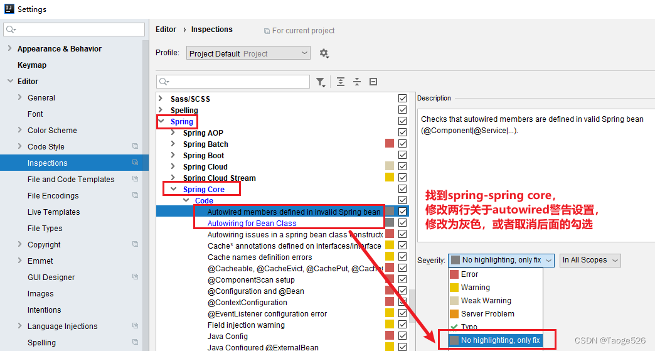Expand the Appearance & Behavior section

(9, 48)
